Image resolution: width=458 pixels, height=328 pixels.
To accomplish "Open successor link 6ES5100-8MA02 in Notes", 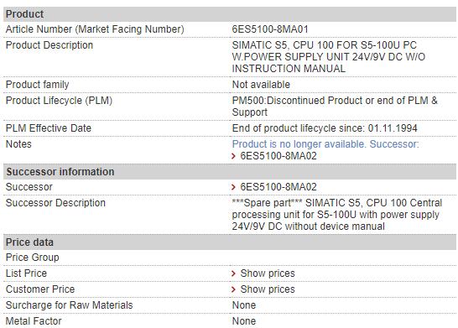I will pyautogui.click(x=278, y=156).
